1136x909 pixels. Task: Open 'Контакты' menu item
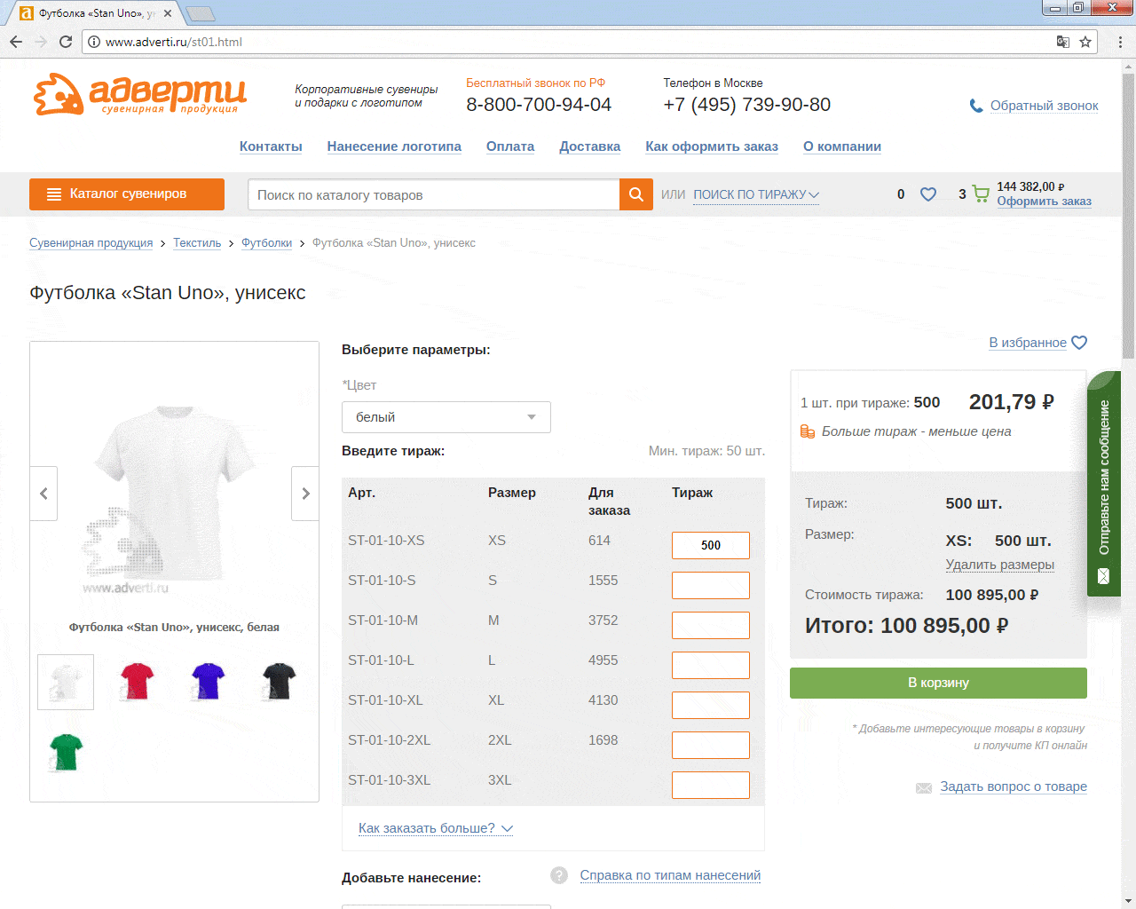(271, 146)
